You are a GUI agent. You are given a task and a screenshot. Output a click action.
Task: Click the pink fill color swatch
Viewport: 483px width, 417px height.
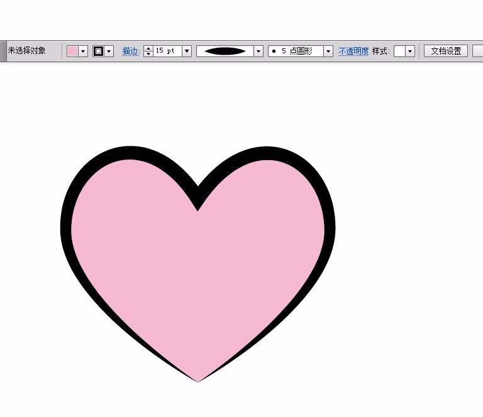tap(73, 51)
